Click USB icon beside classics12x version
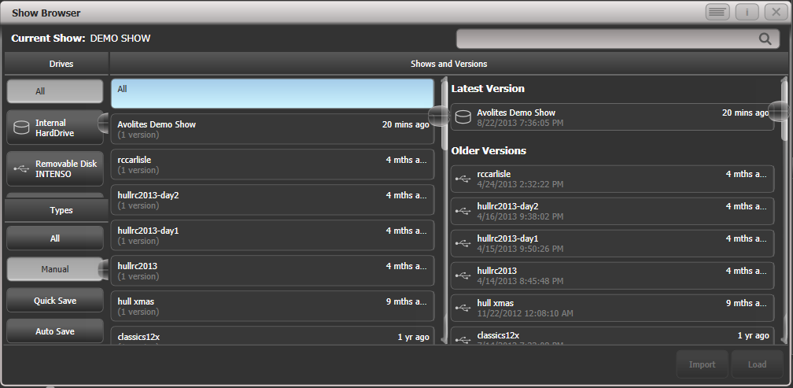Viewport: 793px width, 388px height. (463, 339)
